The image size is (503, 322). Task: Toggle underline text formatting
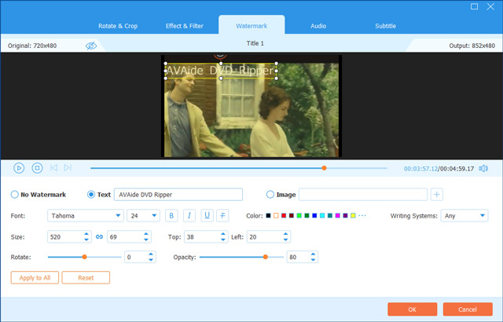207,216
